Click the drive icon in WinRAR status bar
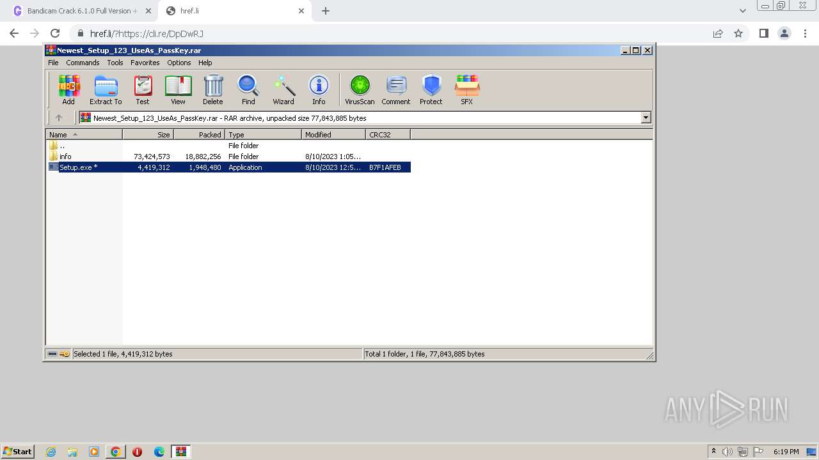The height and width of the screenshot is (460, 819). click(52, 354)
